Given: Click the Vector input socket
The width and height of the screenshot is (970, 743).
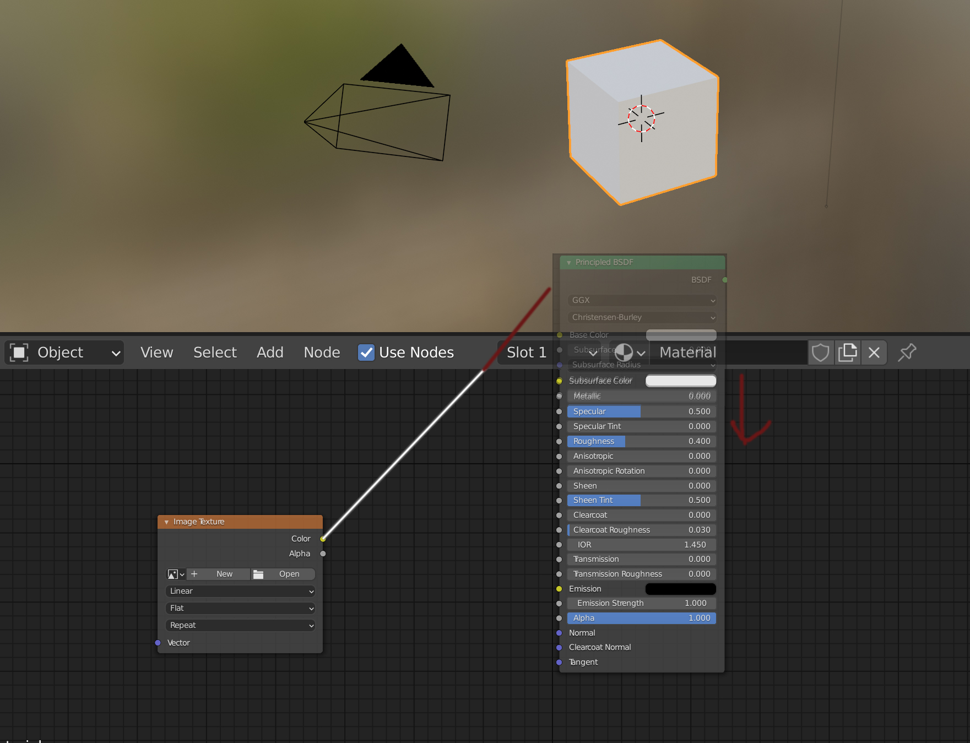Looking at the screenshot, I should [158, 643].
